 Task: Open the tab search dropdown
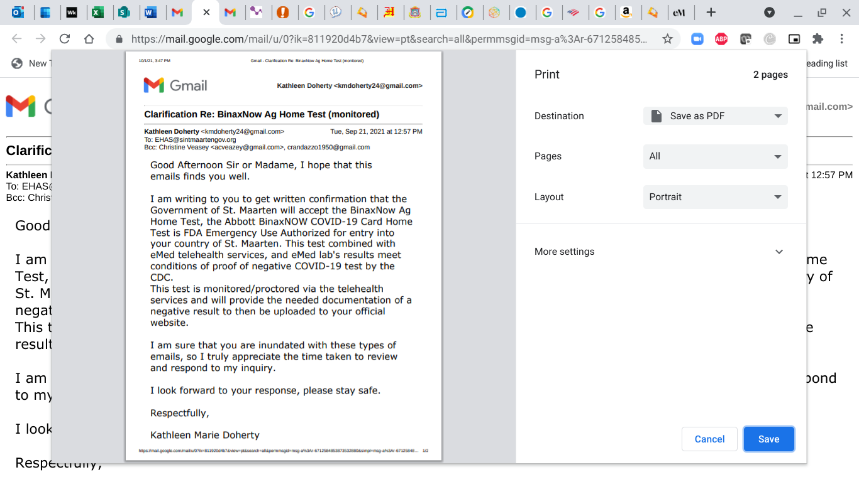pyautogui.click(x=769, y=12)
